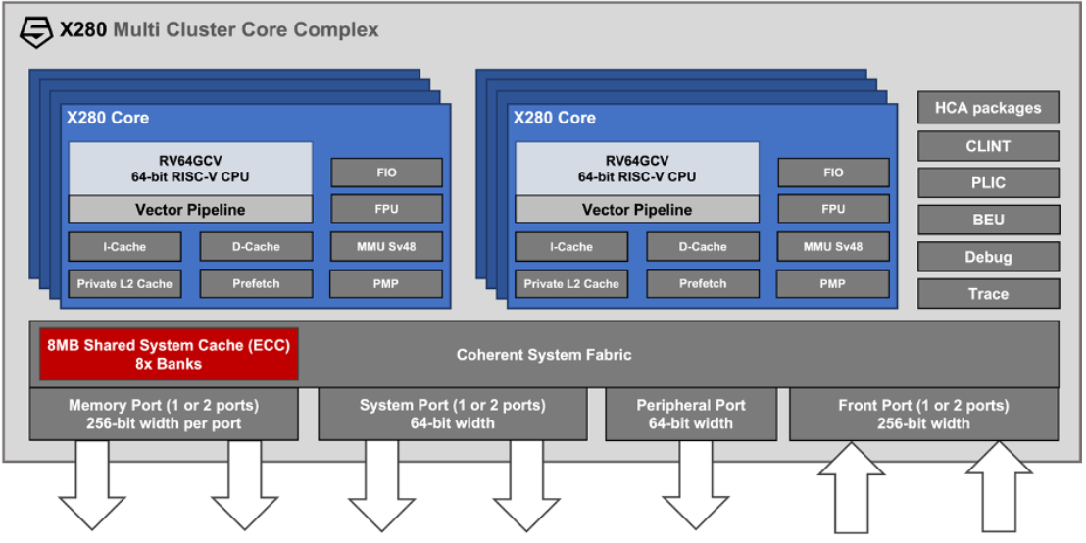
Task: Select the PLIC block
Action: pyautogui.click(x=988, y=183)
